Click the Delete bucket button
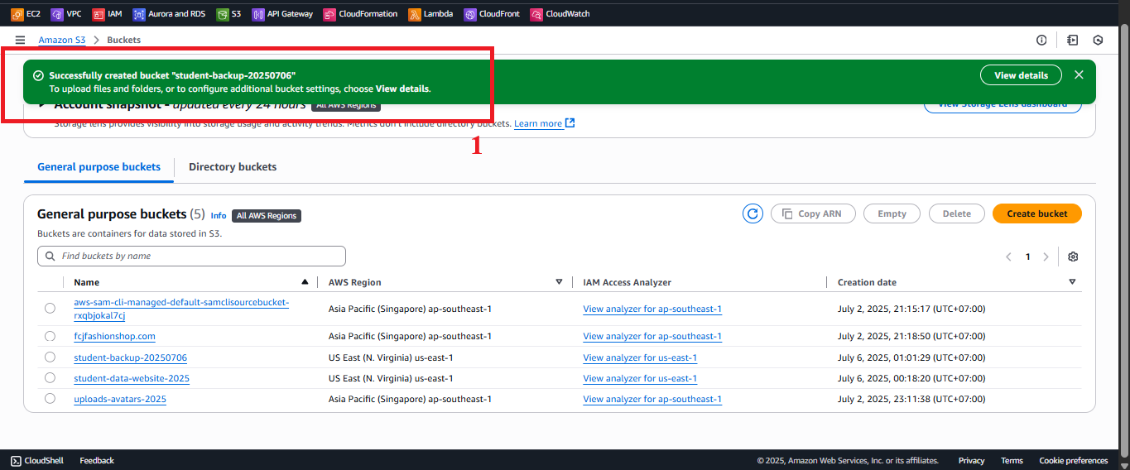The height and width of the screenshot is (470, 1130). [957, 213]
